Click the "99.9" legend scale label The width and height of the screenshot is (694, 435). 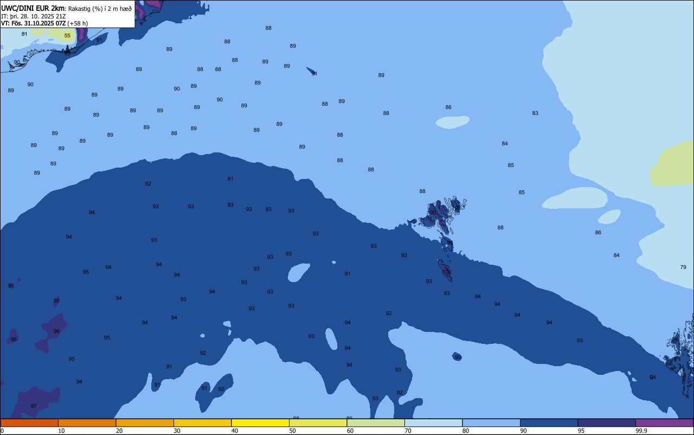pos(641,431)
